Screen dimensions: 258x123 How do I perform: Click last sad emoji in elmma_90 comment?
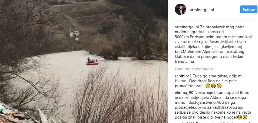pyautogui.click(x=245, y=117)
